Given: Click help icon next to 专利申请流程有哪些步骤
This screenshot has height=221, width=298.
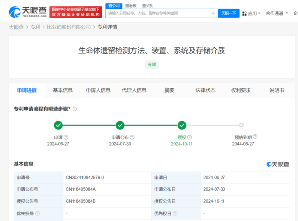Looking at the screenshot, I should click(75, 109).
